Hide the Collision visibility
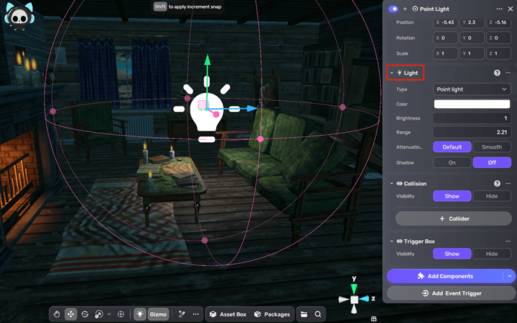 point(492,196)
